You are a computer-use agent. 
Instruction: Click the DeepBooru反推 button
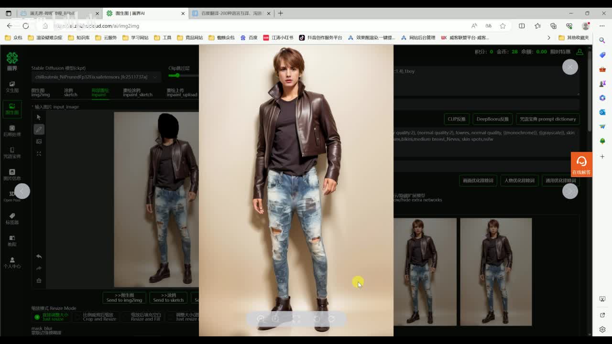click(492, 119)
